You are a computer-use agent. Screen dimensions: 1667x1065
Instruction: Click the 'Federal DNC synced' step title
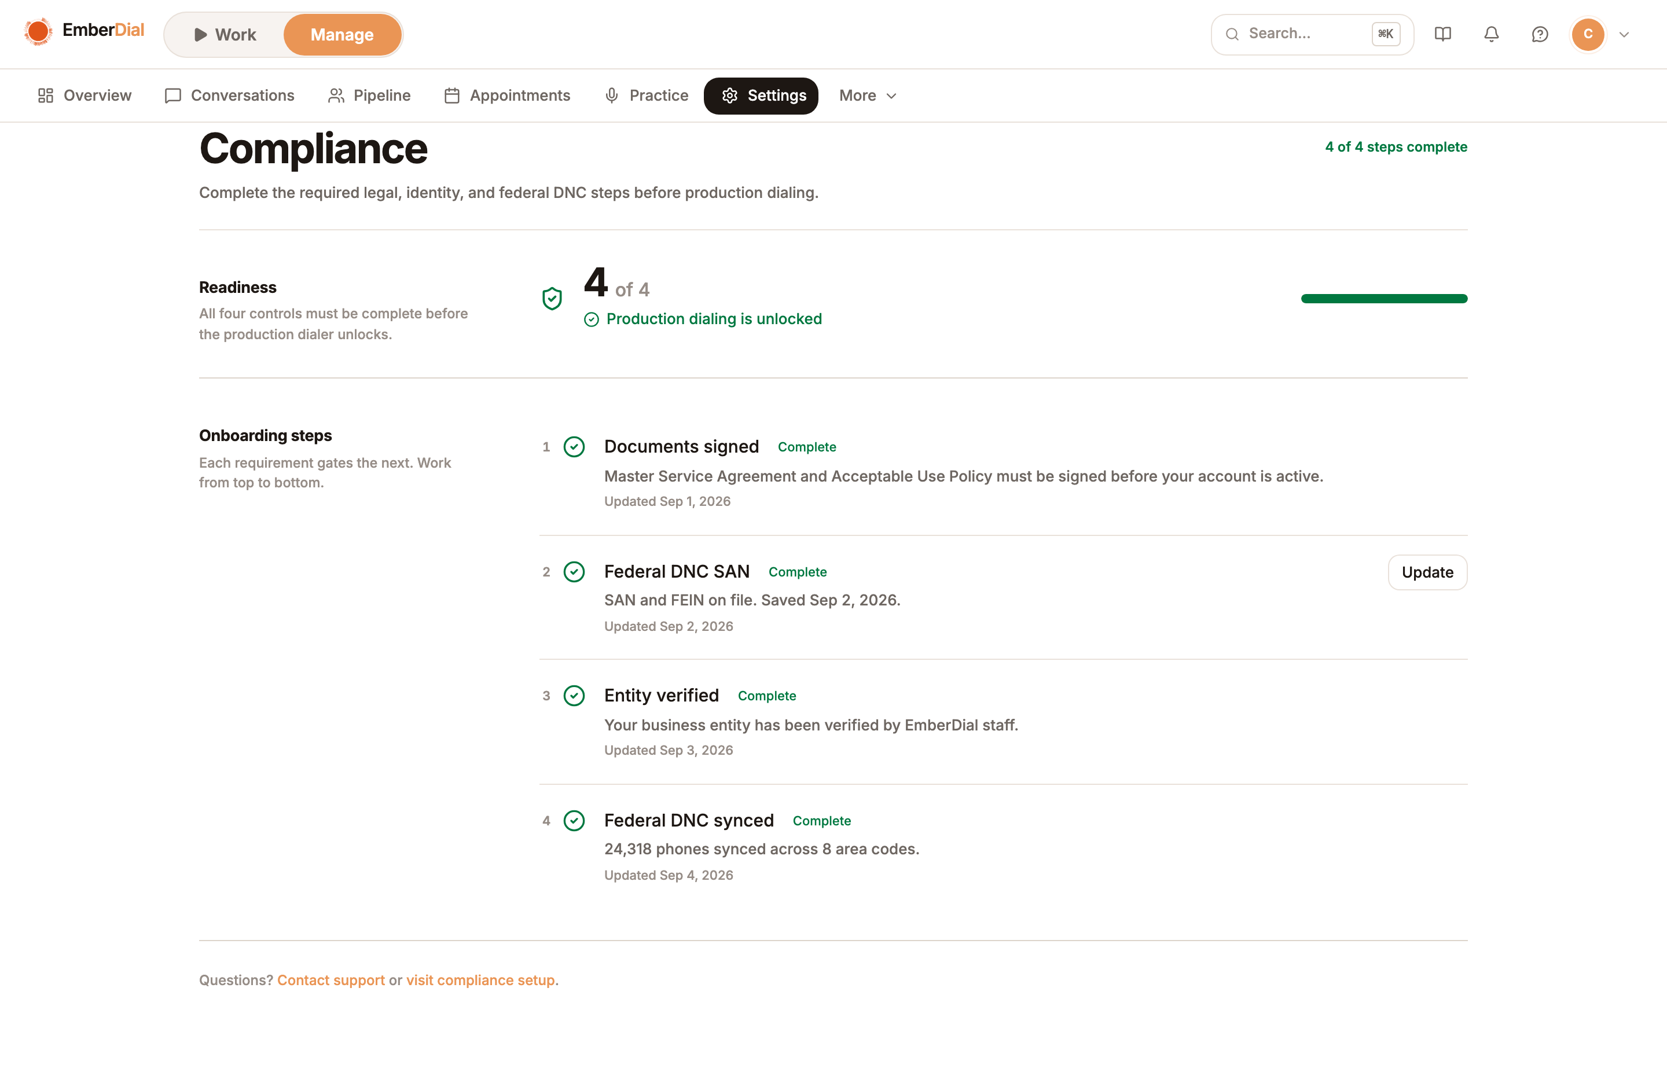tap(689, 821)
